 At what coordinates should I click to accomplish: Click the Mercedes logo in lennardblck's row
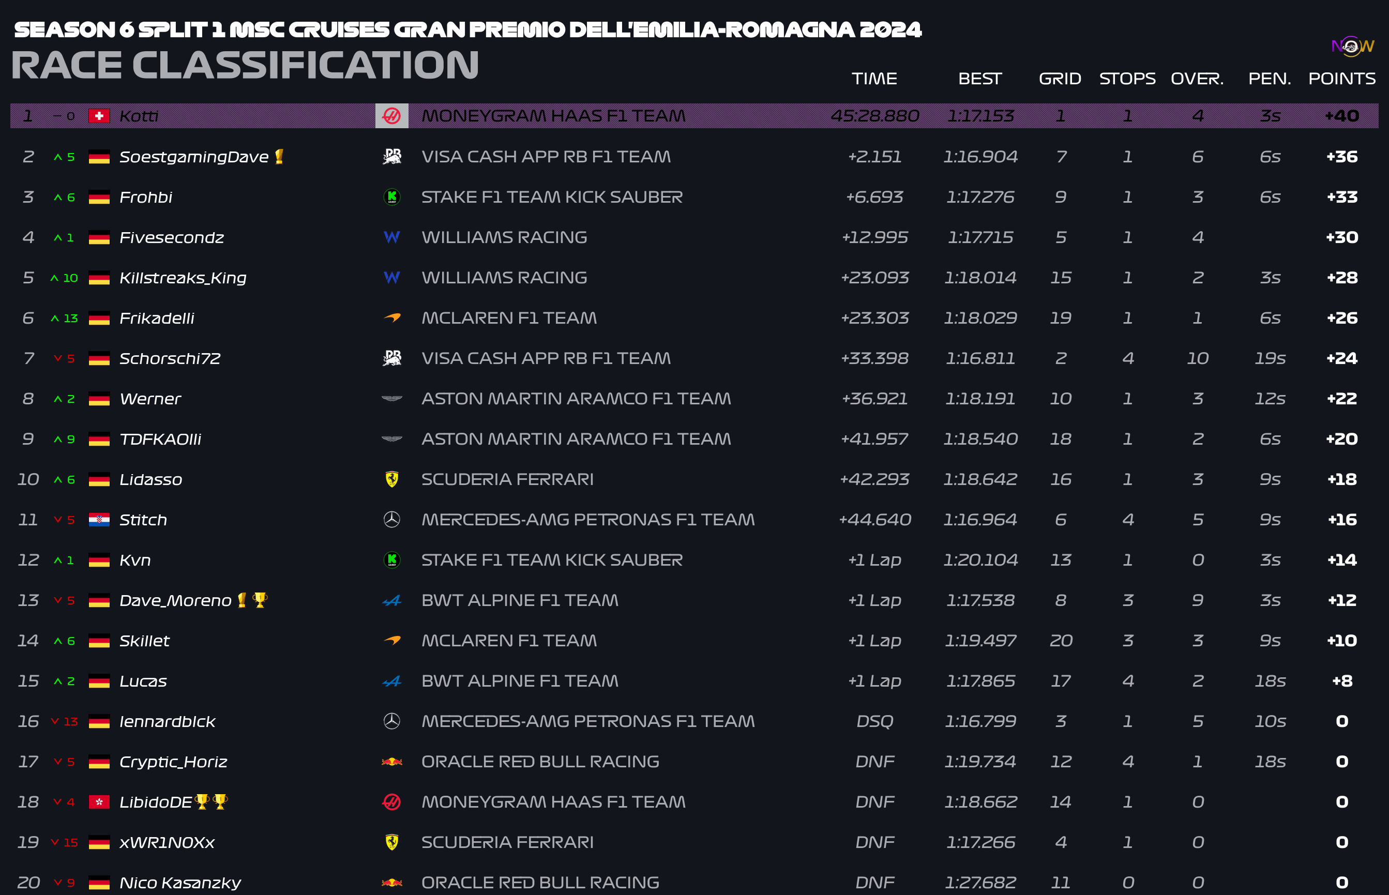(391, 721)
